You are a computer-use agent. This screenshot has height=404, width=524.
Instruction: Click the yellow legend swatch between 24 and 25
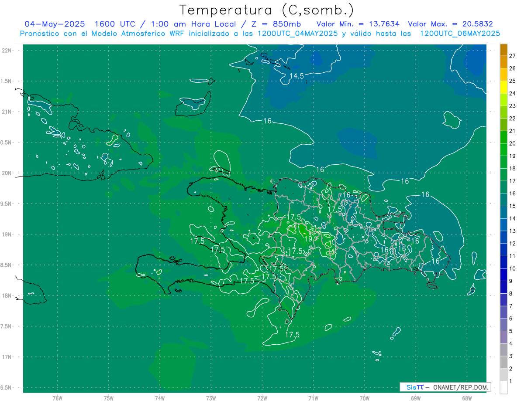tap(503, 87)
